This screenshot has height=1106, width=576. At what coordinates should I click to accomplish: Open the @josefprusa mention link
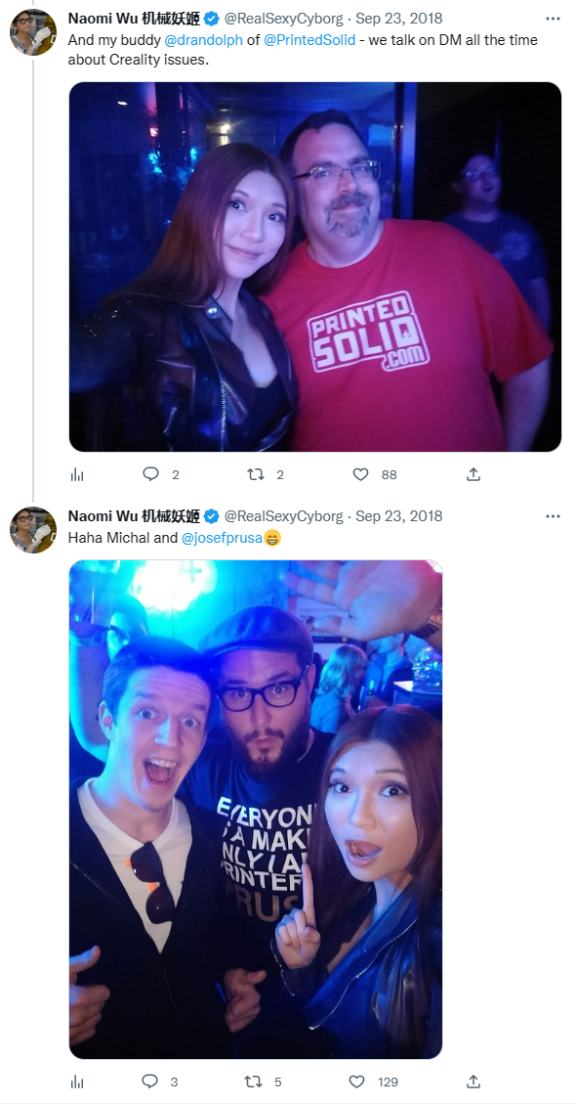point(222,538)
